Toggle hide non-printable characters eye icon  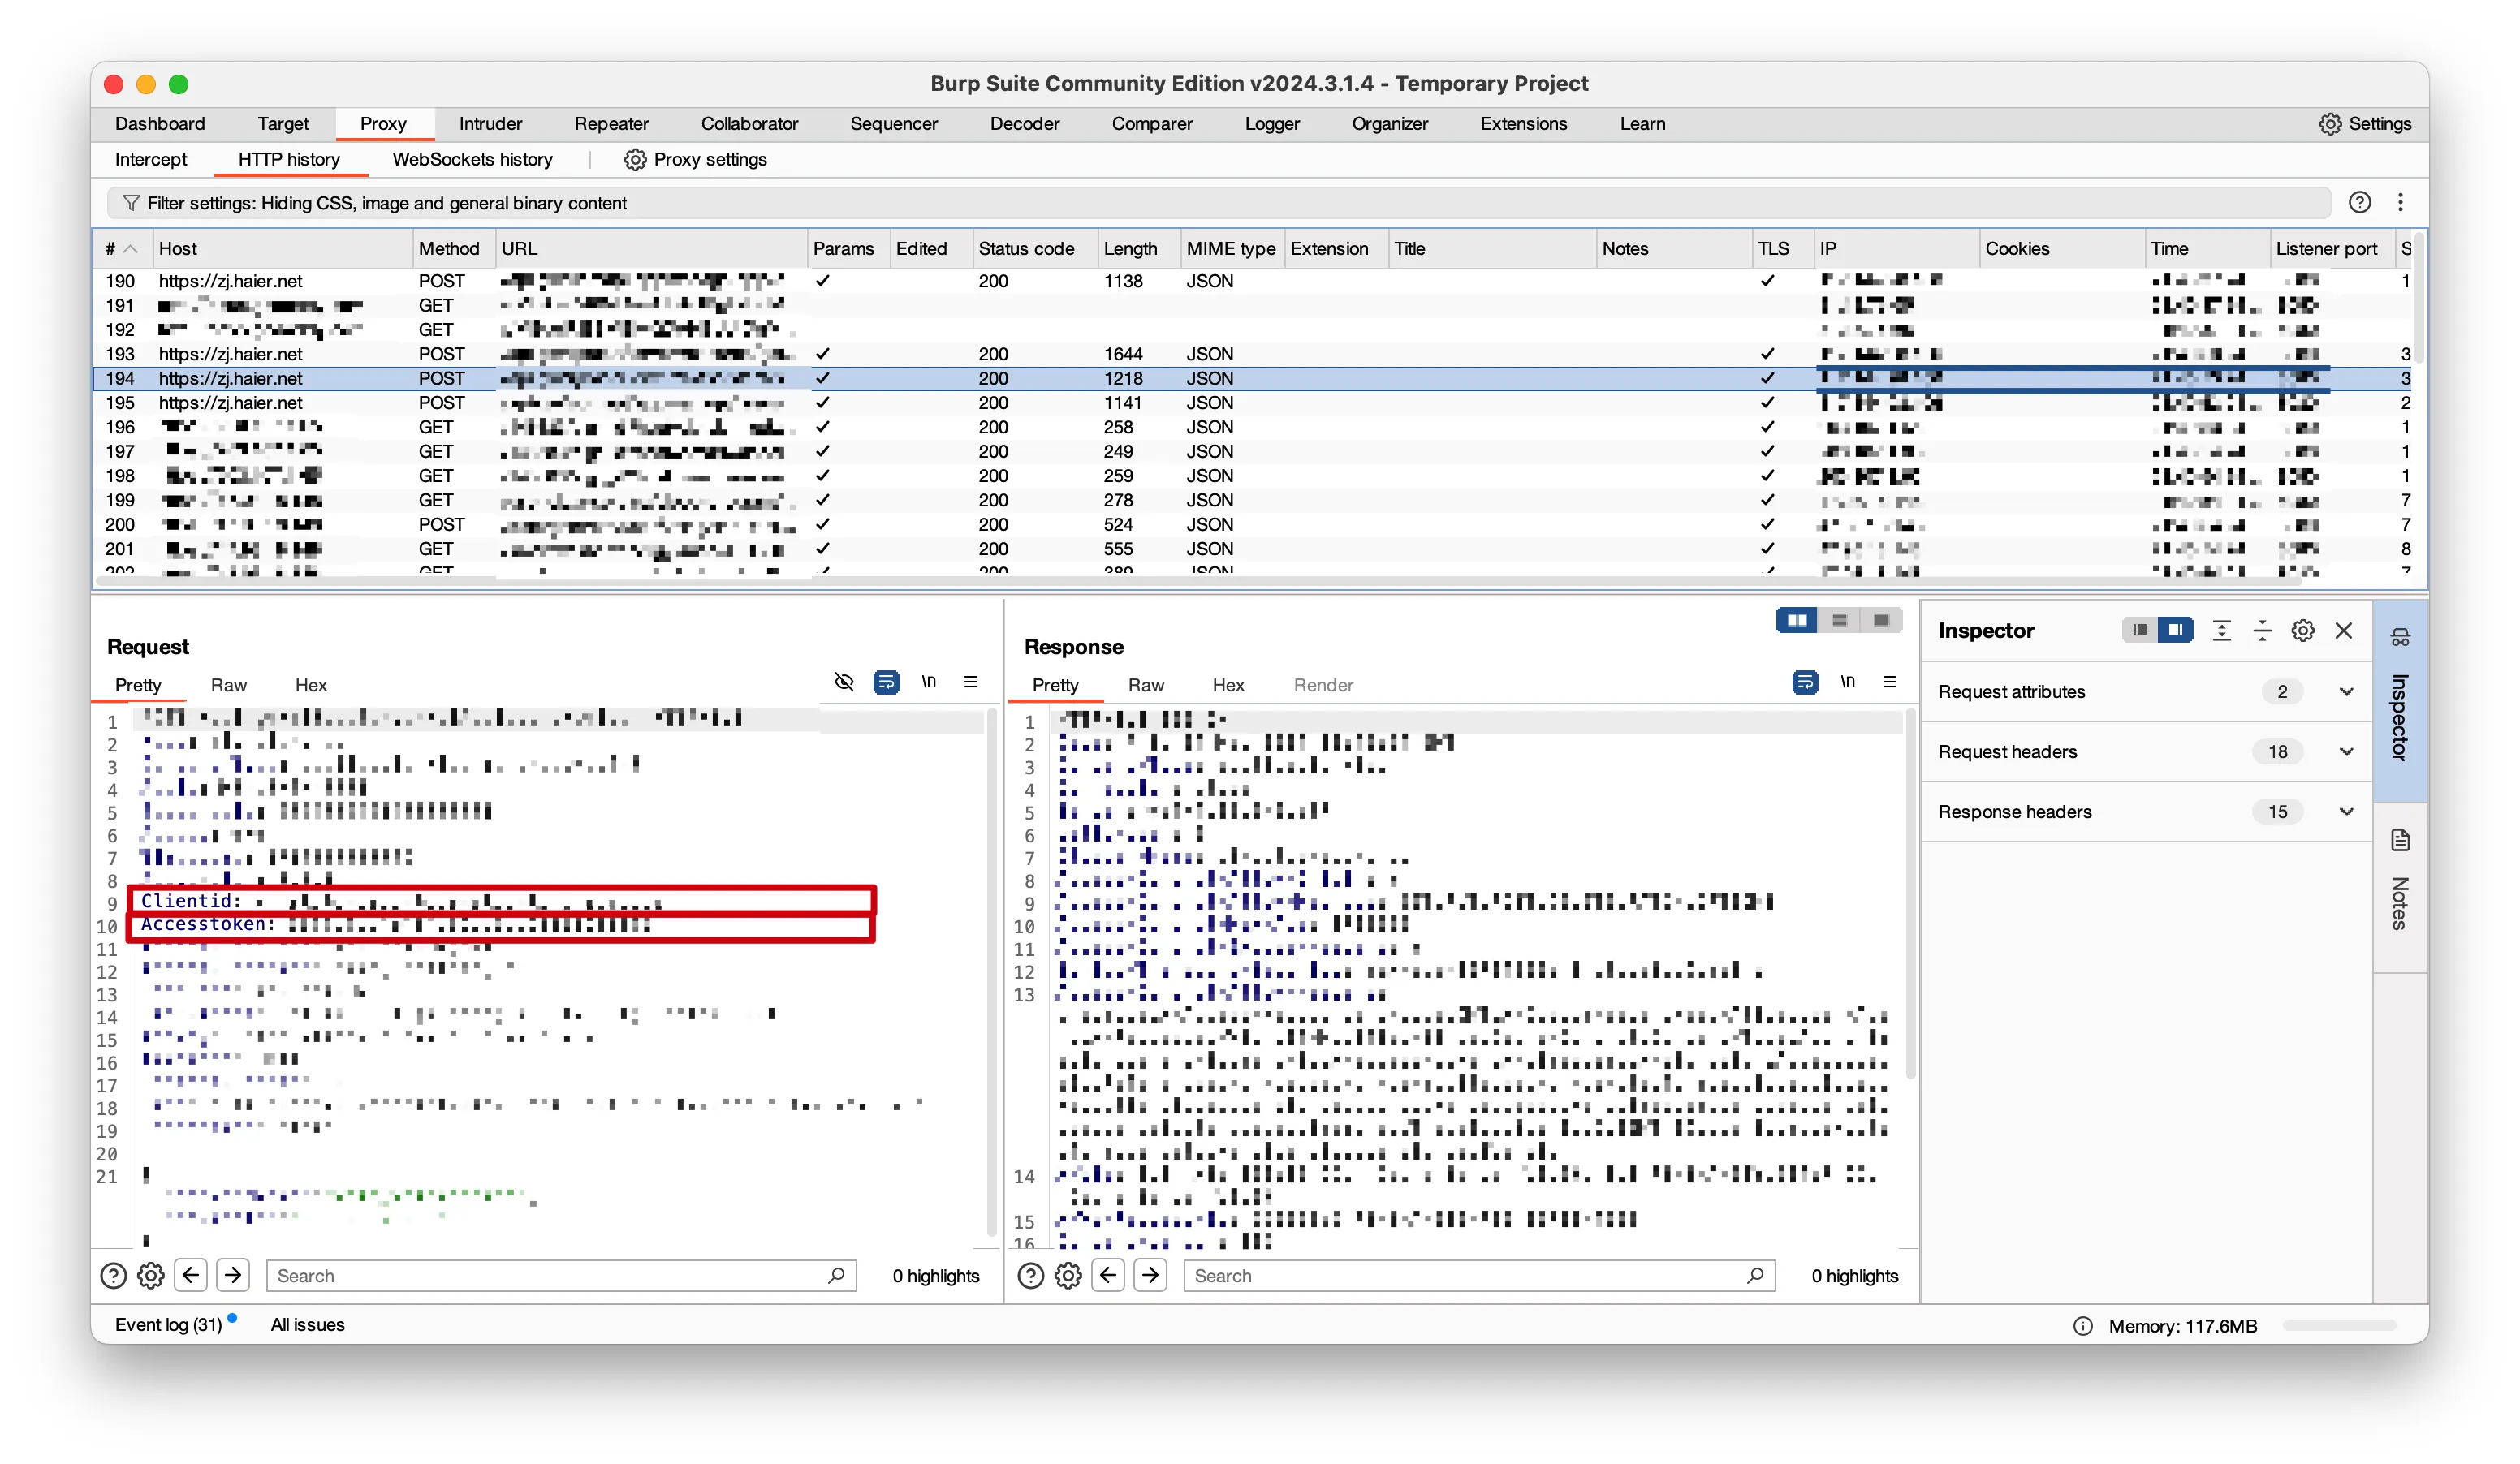click(x=844, y=682)
